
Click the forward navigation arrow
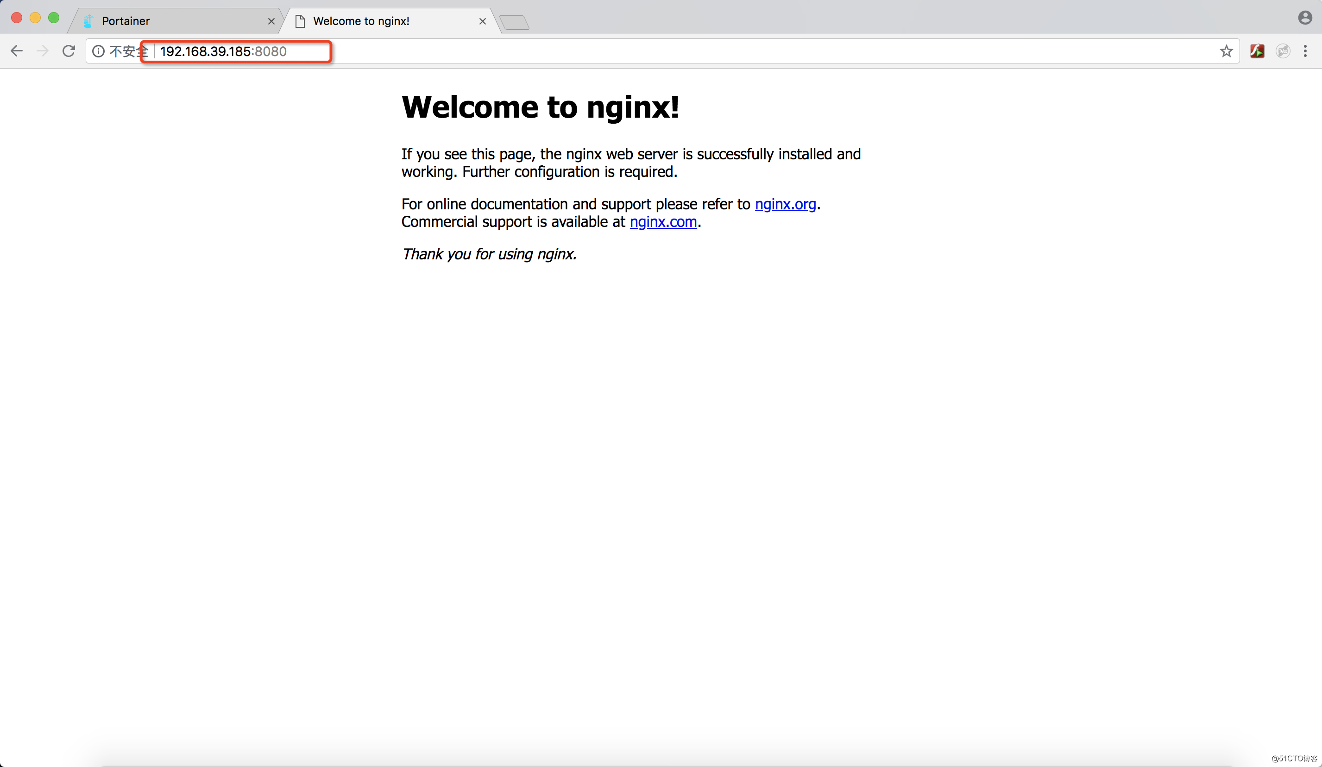click(x=43, y=51)
